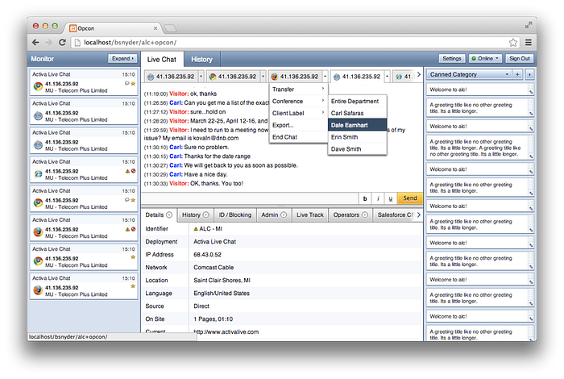Switch to the History tab
Screen dimensions: 564x379
tap(201, 59)
